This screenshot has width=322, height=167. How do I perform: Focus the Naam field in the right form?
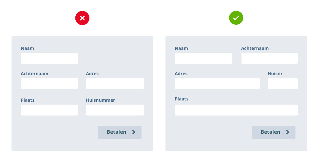(203, 58)
